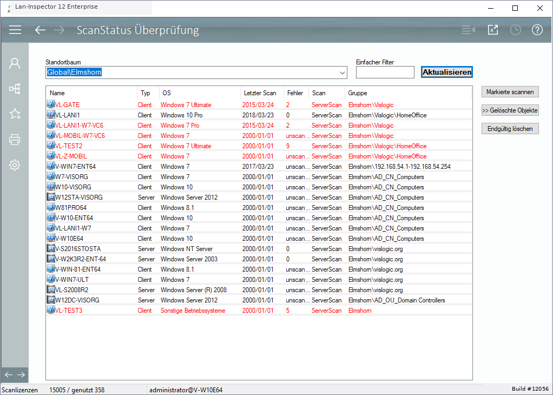Open the printer sidebar icon
The height and width of the screenshot is (395, 553).
pyautogui.click(x=15, y=140)
